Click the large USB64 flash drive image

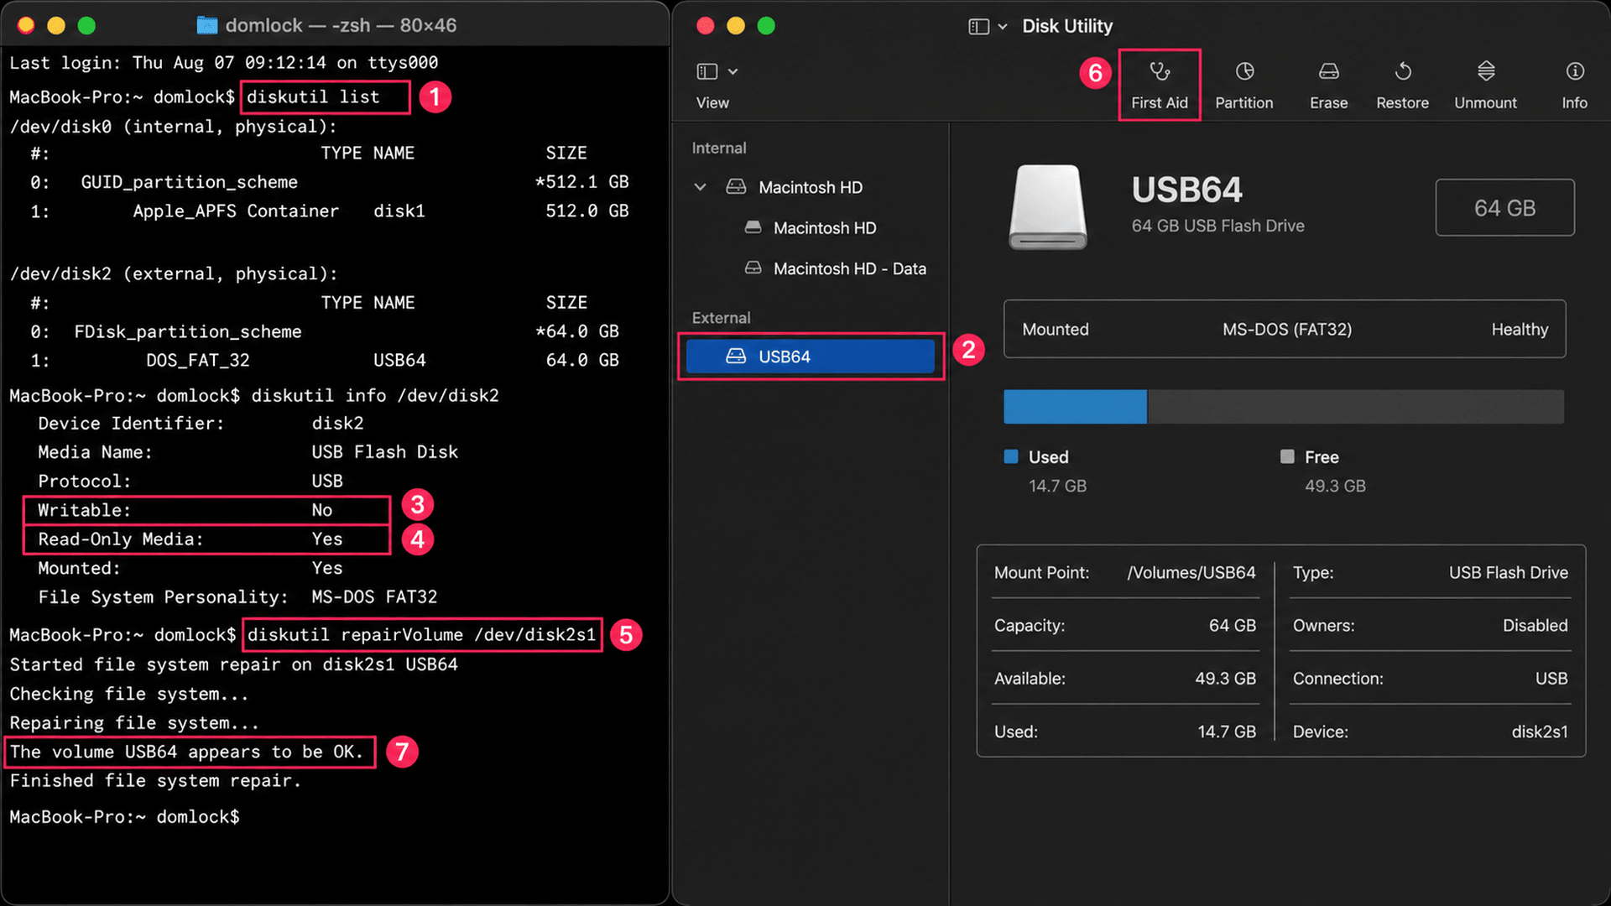coord(1047,206)
